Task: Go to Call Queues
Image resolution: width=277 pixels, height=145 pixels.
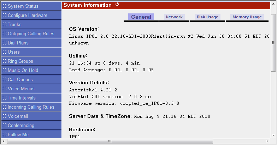Action: coord(31,79)
